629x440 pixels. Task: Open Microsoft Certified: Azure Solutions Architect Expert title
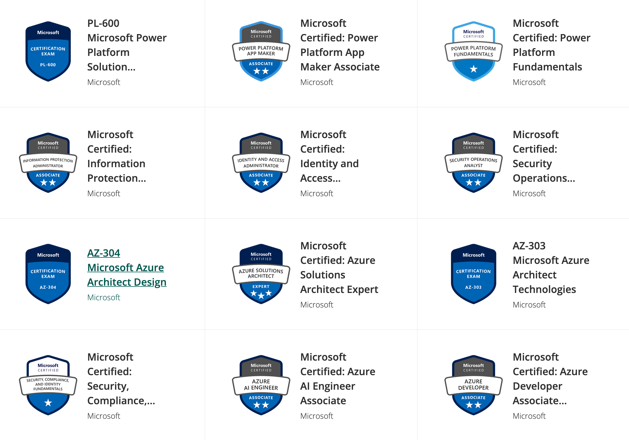(x=339, y=268)
